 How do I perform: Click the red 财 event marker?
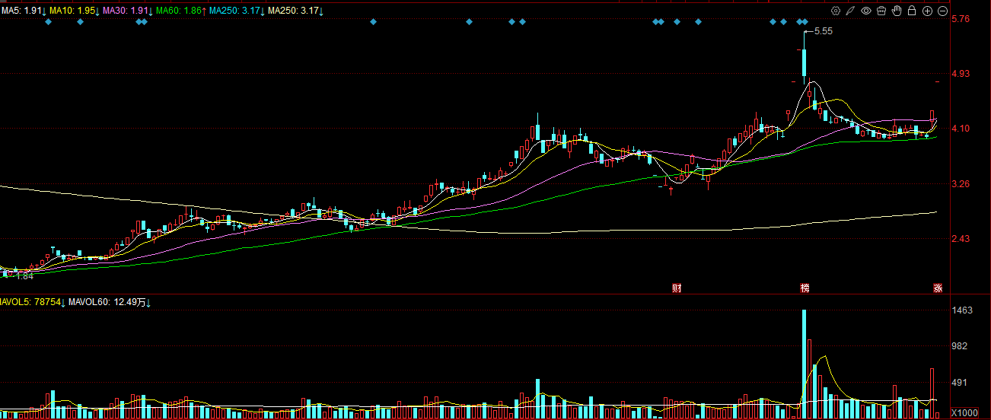pos(676,288)
